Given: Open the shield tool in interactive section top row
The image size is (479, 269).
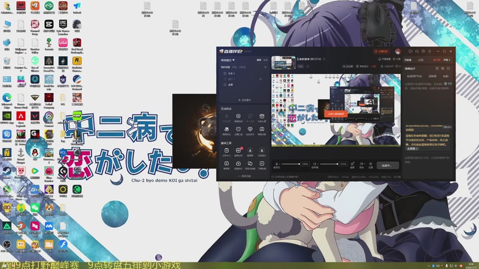Looking at the screenshot, I should point(238,117).
